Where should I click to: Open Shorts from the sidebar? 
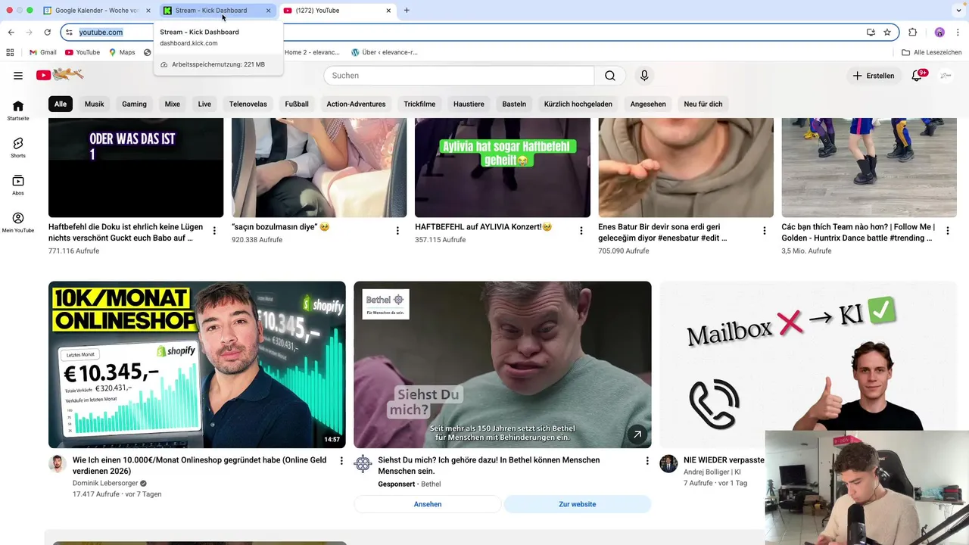tap(18, 148)
